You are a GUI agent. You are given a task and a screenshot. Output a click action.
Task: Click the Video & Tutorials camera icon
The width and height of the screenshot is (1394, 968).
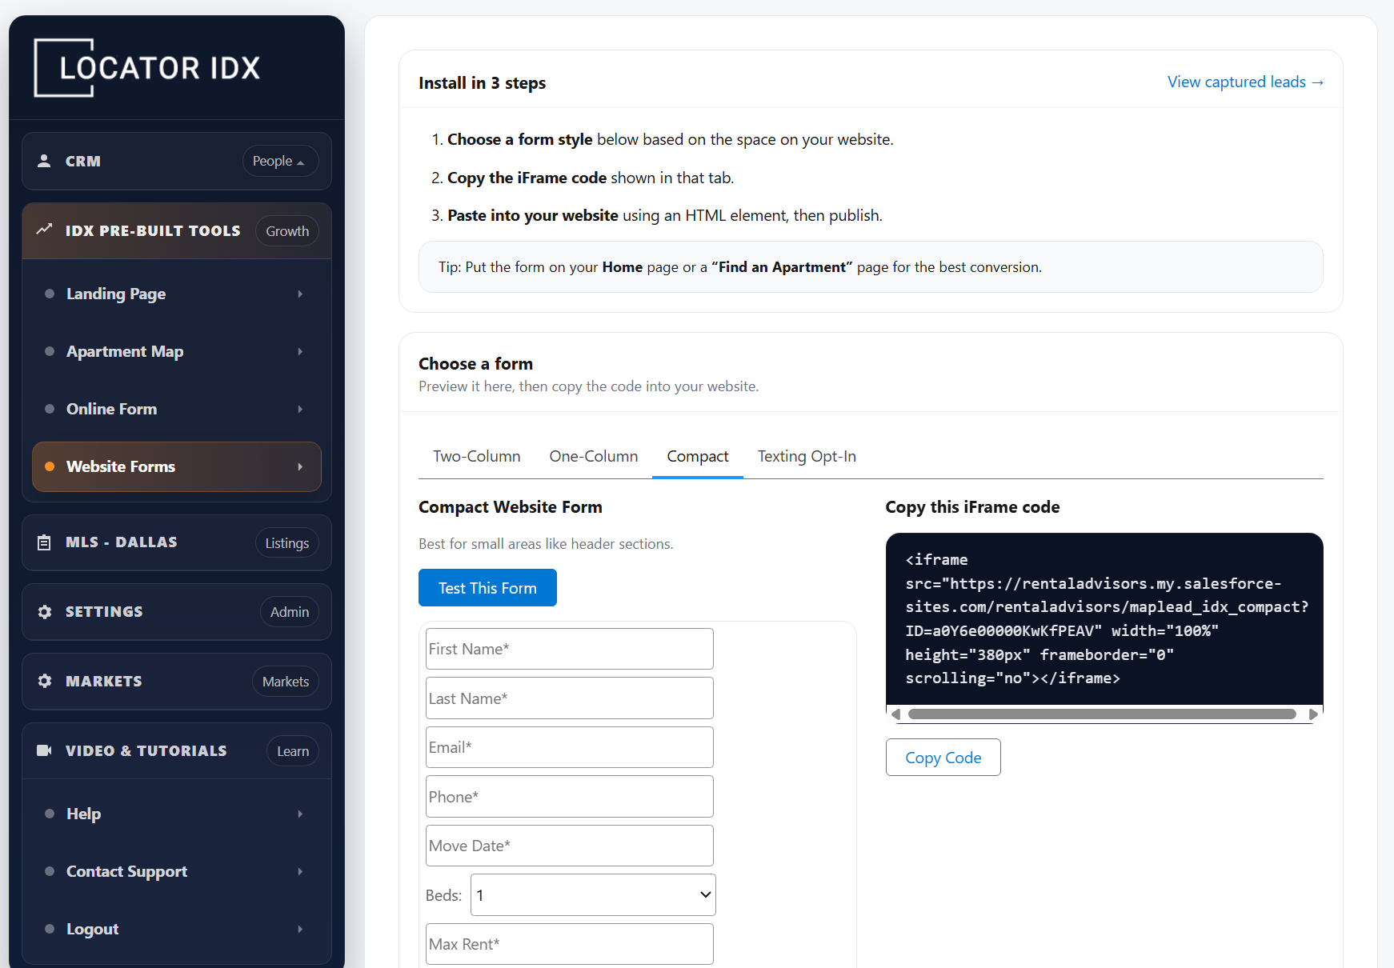click(x=45, y=750)
